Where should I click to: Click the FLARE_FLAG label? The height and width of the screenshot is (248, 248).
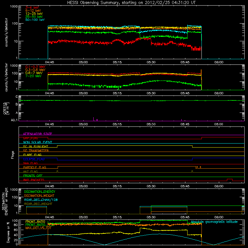32,155
